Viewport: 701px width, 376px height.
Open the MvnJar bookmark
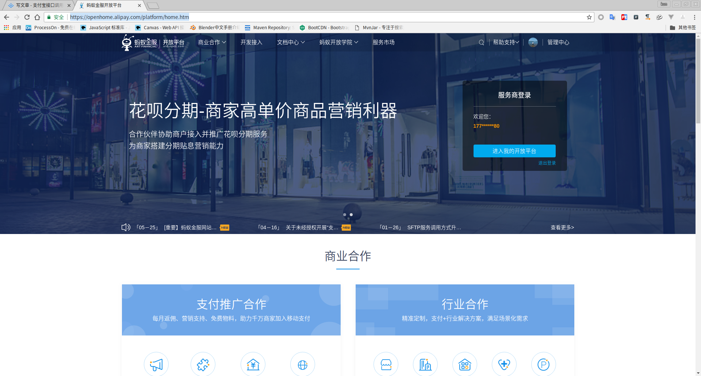click(379, 27)
